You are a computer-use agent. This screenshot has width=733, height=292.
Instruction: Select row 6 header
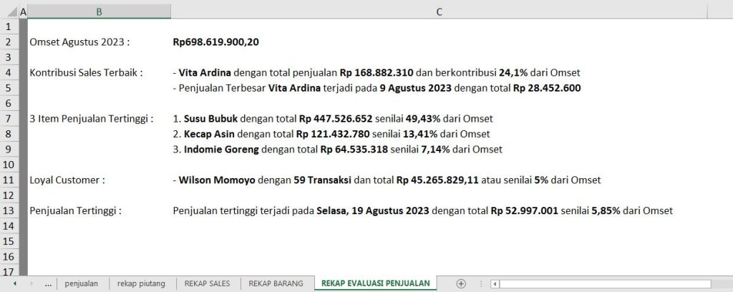pos(9,104)
